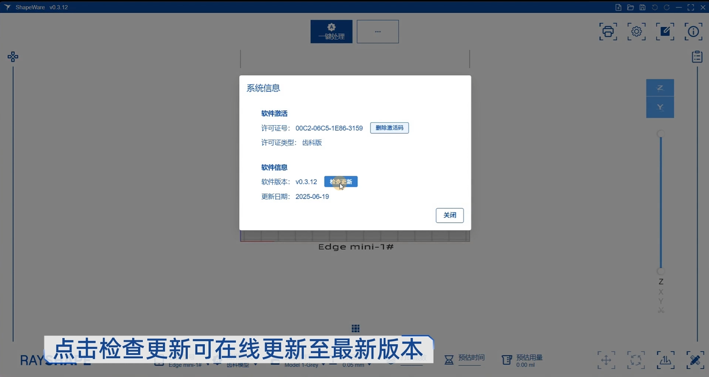Click the grid icon below the build plate
The width and height of the screenshot is (709, 377).
pyautogui.click(x=355, y=329)
